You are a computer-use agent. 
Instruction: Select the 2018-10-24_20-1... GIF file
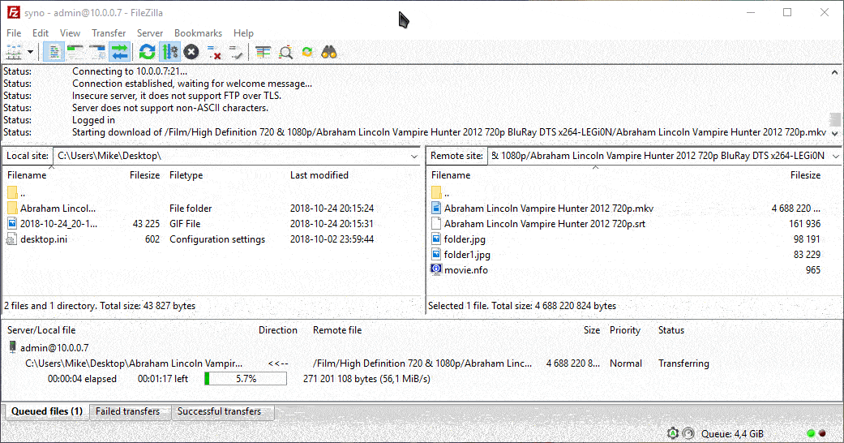click(58, 224)
